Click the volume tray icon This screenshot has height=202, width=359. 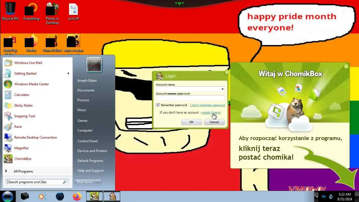[x=331, y=196]
